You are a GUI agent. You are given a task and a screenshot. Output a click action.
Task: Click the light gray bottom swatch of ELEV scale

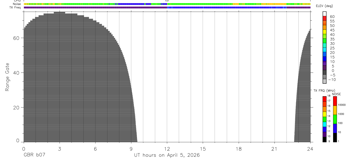click(325, 81)
